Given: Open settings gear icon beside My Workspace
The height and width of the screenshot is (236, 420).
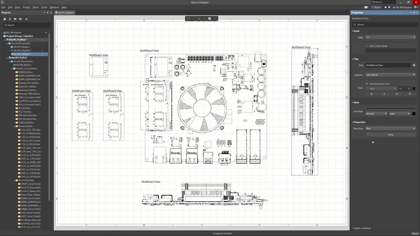Looking at the screenshot, I should point(389,7).
